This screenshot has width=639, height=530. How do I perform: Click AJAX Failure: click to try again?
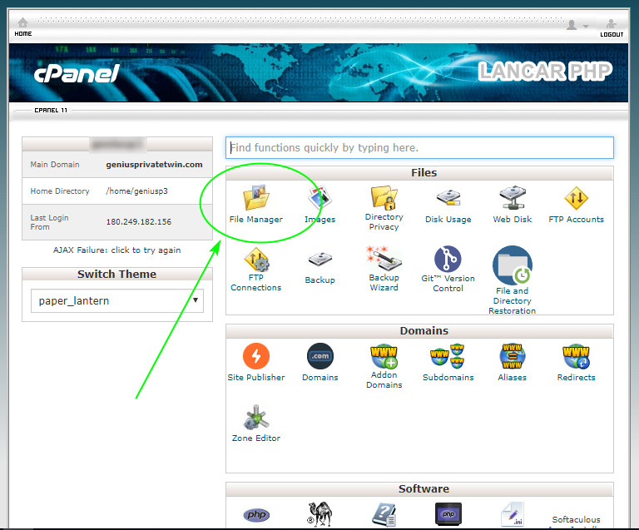(x=117, y=250)
